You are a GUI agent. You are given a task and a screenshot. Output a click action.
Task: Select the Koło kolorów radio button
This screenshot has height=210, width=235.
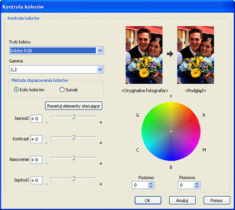tap(16, 90)
